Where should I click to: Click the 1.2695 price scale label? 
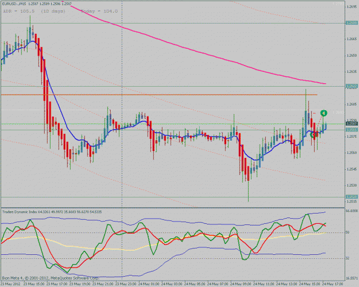(x=352, y=7)
